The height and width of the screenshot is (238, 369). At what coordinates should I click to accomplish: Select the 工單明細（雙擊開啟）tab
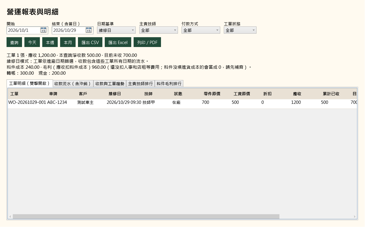coord(30,83)
